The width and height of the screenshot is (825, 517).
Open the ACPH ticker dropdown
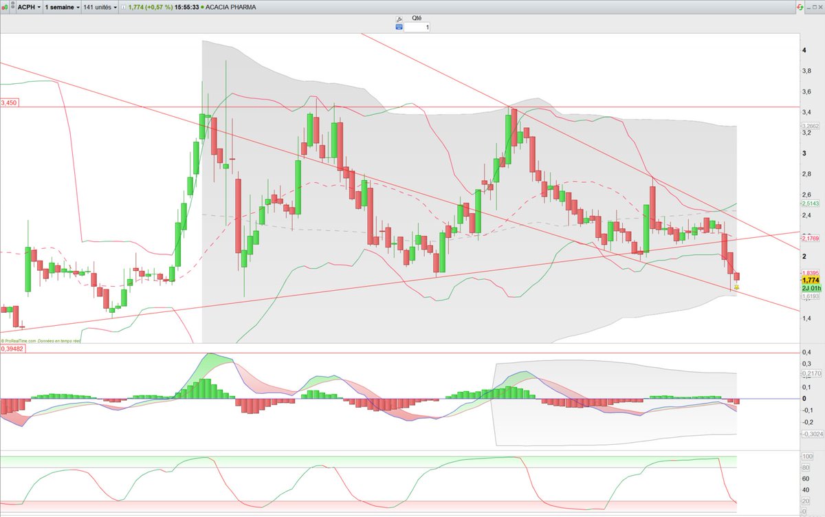pyautogui.click(x=28, y=6)
